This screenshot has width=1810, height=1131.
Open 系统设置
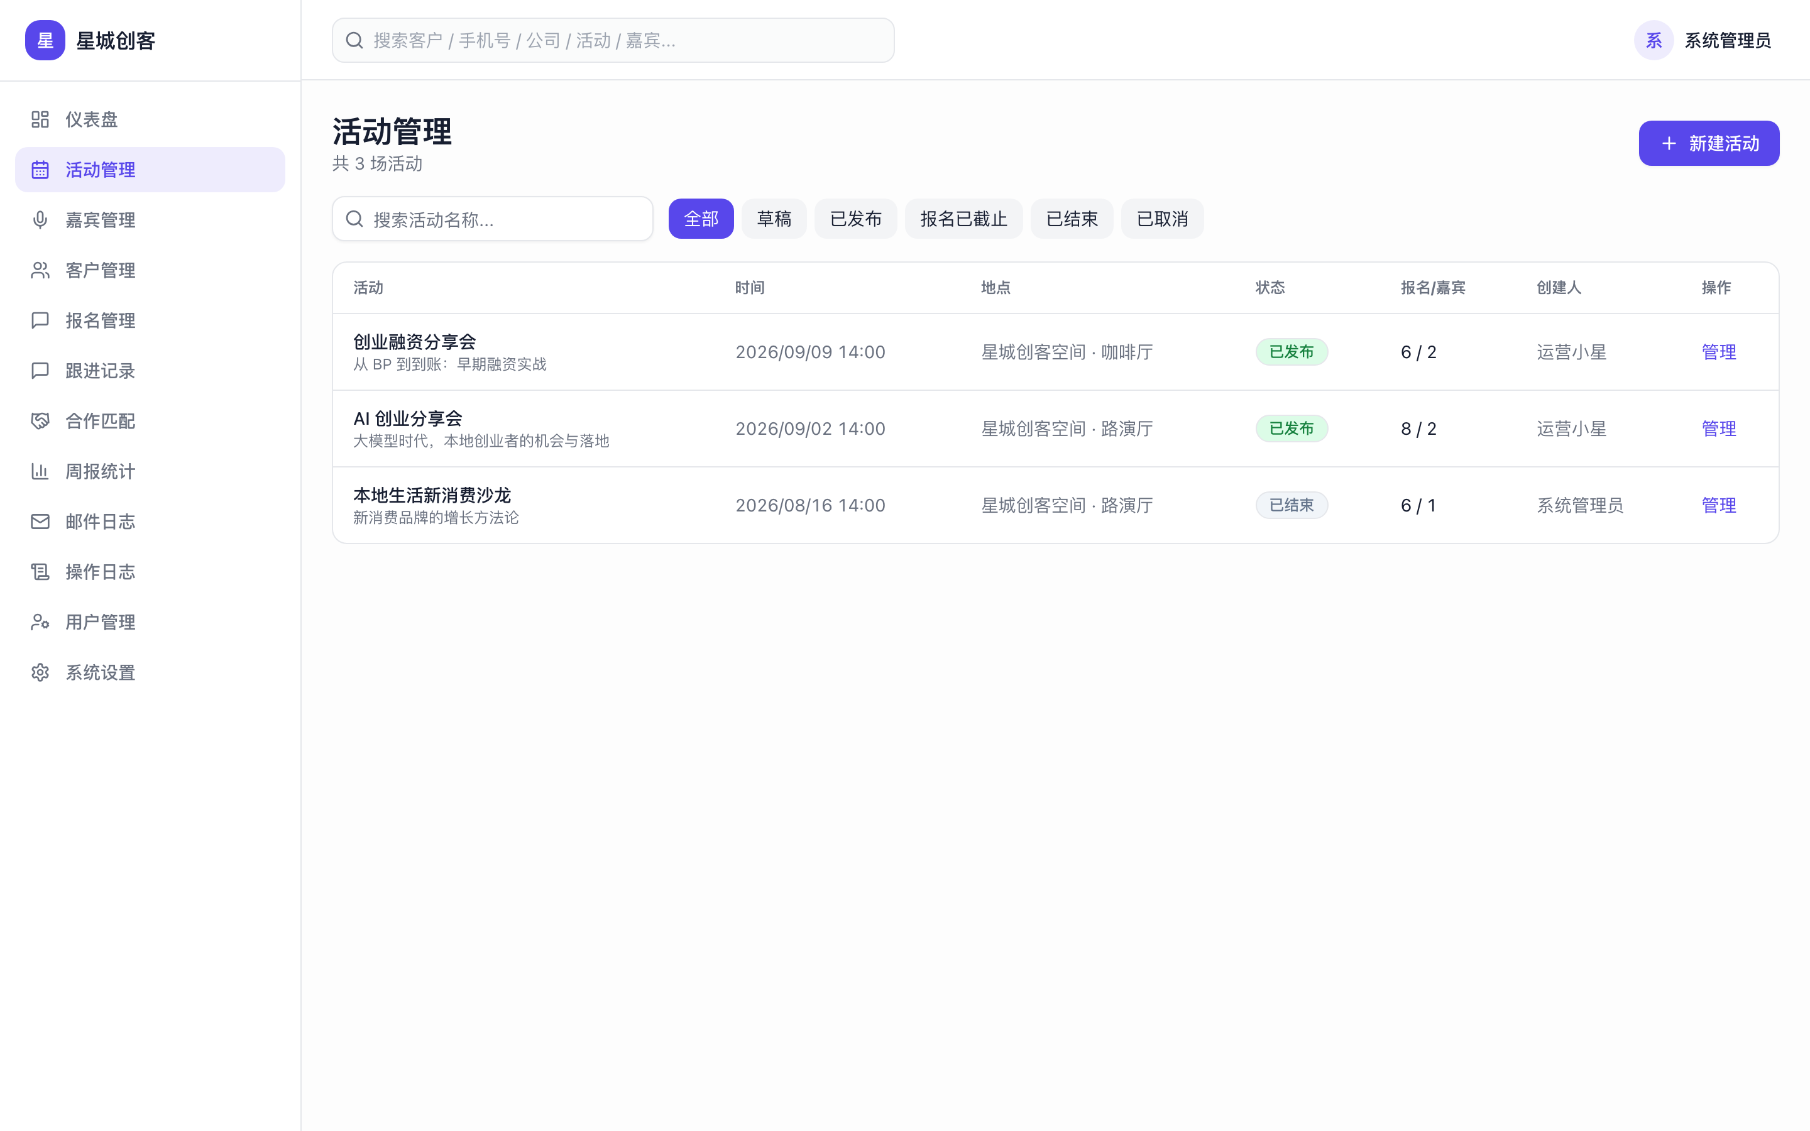(150, 672)
